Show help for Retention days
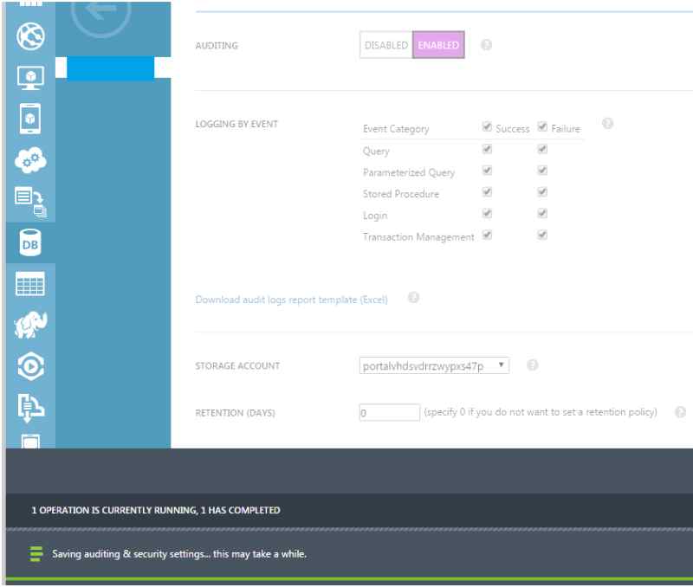This screenshot has height=587, width=693. 680,412
